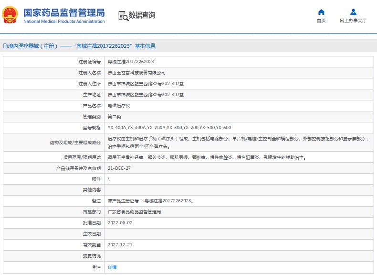Click expiry date 2027-12-21
Image resolution: width=377 pixels, height=275 pixels.
click(120, 245)
